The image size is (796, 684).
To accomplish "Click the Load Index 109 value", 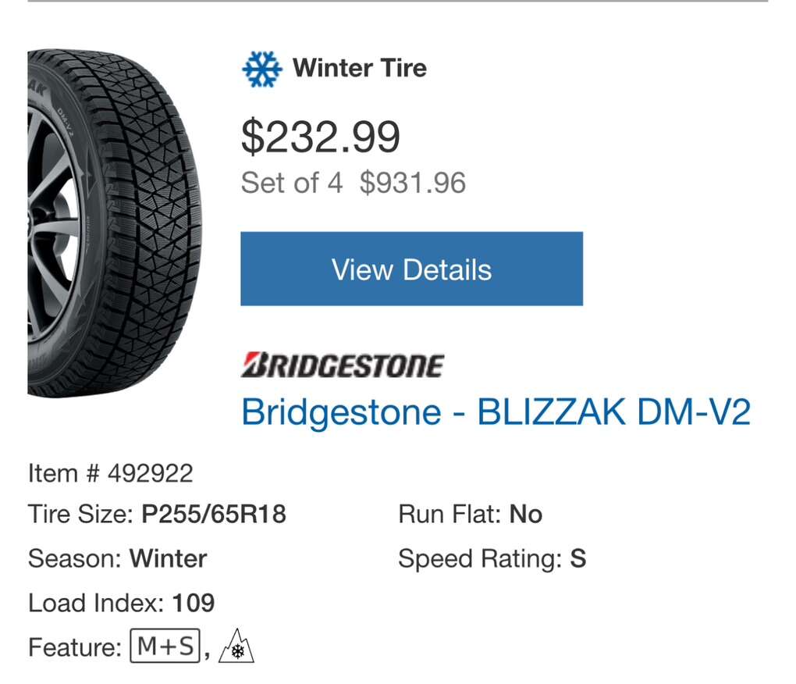I will coord(193,603).
